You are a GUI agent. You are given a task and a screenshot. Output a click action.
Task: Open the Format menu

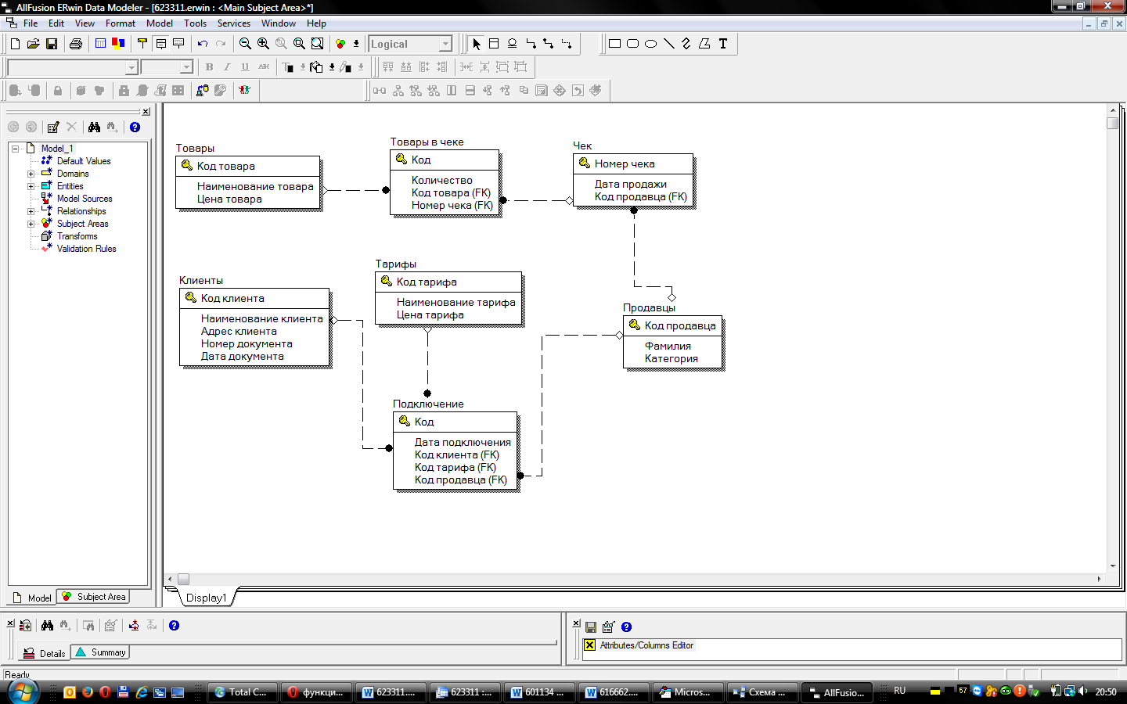tap(120, 23)
